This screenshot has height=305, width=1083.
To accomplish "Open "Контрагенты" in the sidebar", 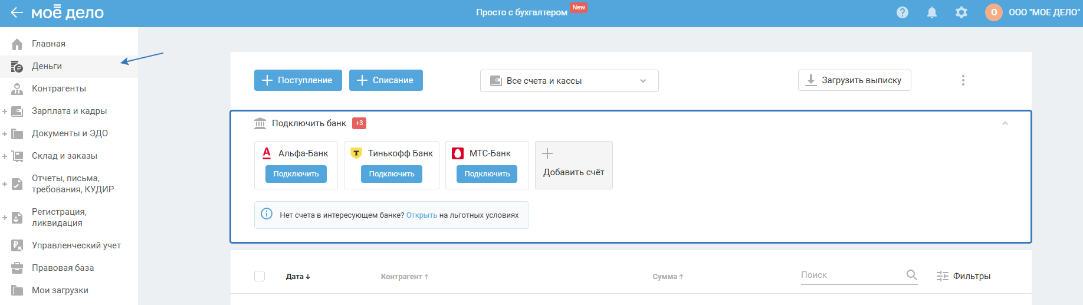I will point(58,88).
